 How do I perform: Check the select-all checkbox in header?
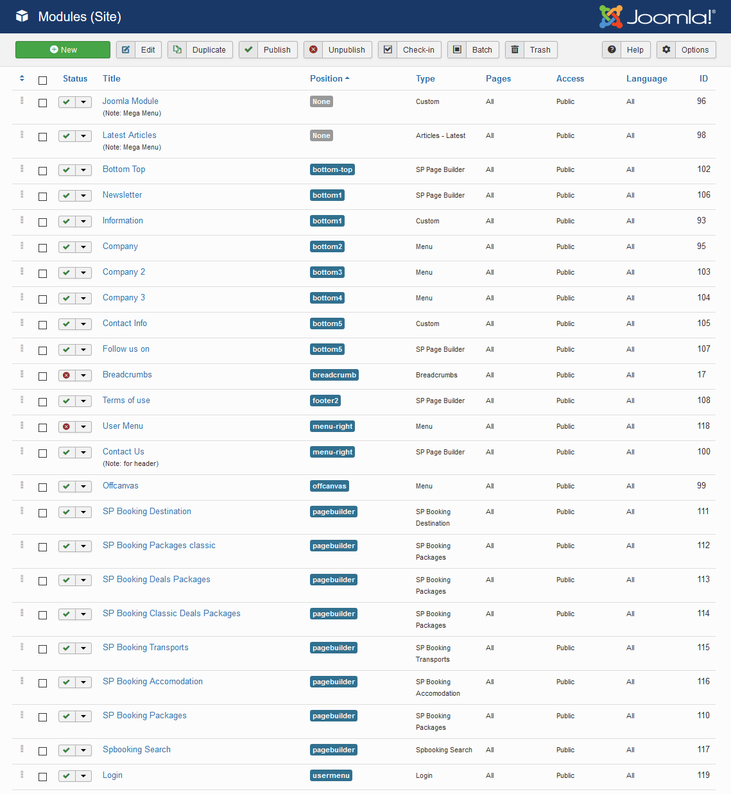click(43, 80)
